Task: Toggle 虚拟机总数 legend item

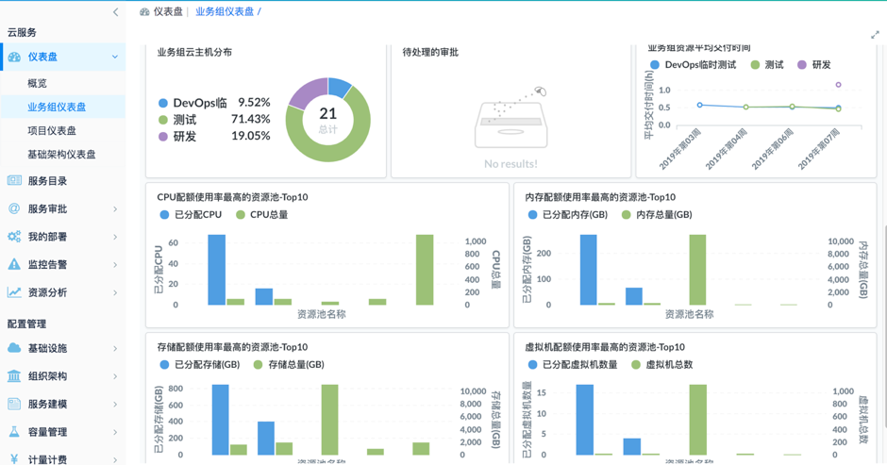Action: tap(661, 364)
